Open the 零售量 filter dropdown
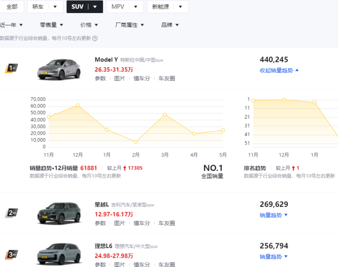 [x=51, y=25]
